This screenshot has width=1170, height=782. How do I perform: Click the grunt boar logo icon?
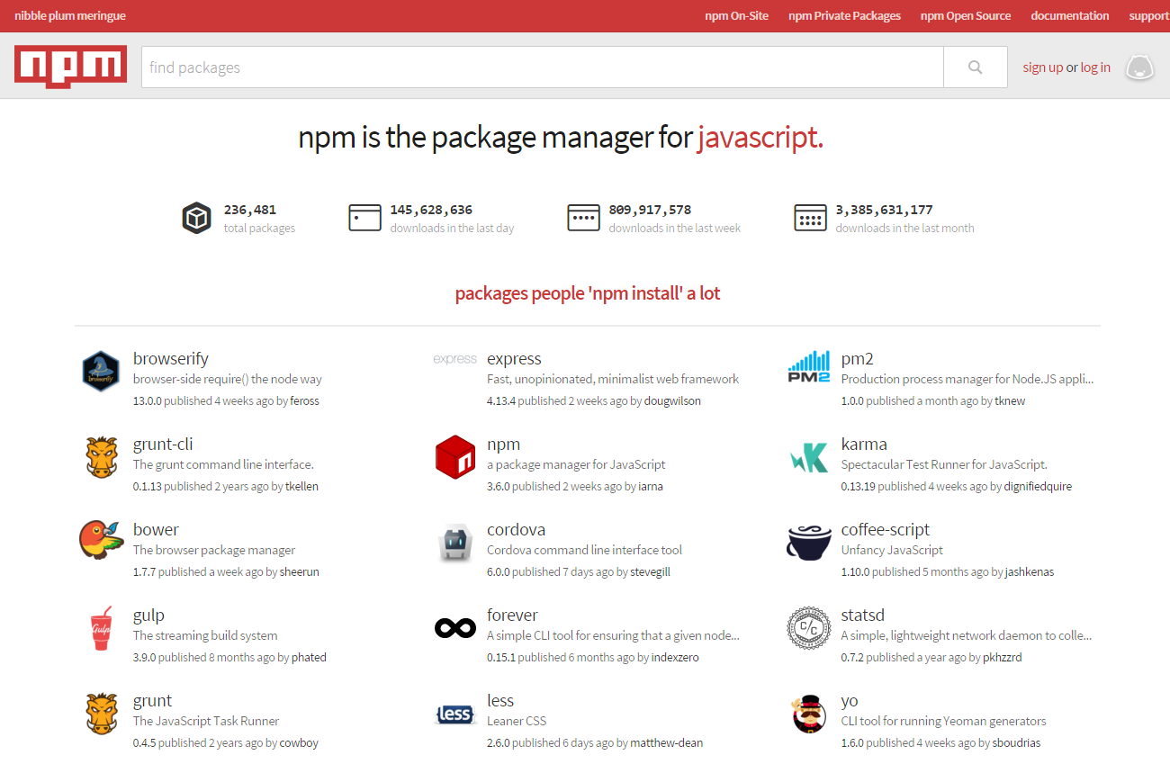(102, 714)
